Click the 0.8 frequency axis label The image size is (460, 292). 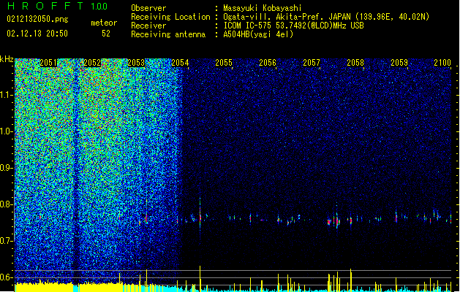7,204
